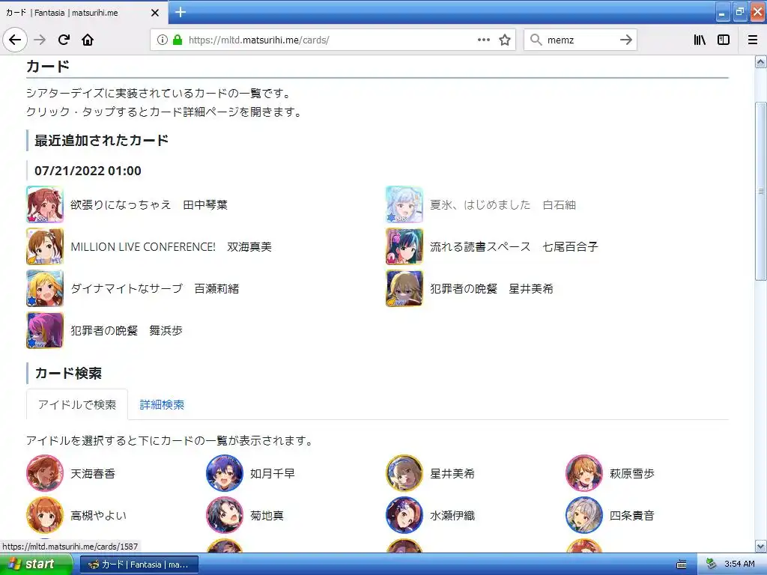View the green padlock connection details

pyautogui.click(x=177, y=40)
